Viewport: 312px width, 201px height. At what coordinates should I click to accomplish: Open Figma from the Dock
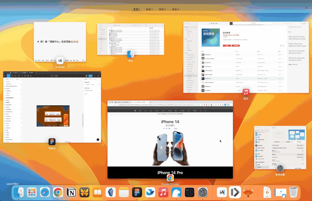click(137, 192)
